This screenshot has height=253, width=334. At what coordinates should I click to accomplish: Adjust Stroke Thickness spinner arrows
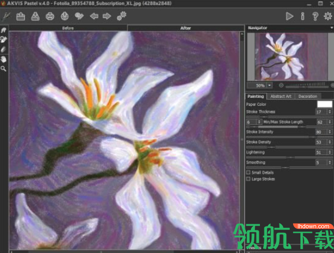coord(330,112)
